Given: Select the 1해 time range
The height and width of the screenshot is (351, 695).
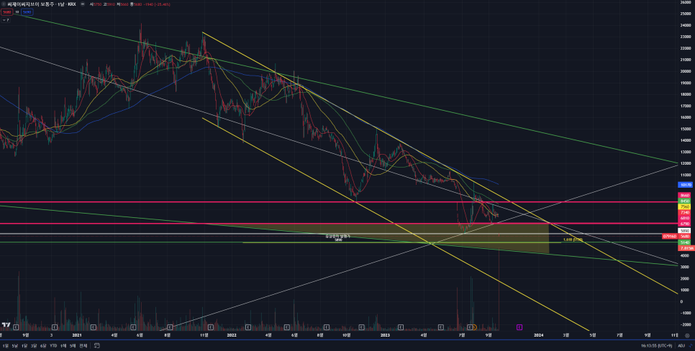Looking at the screenshot, I should tap(63, 346).
